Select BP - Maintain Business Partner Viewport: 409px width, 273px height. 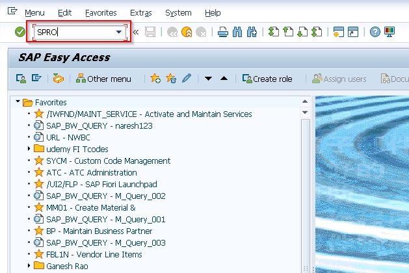(x=99, y=231)
